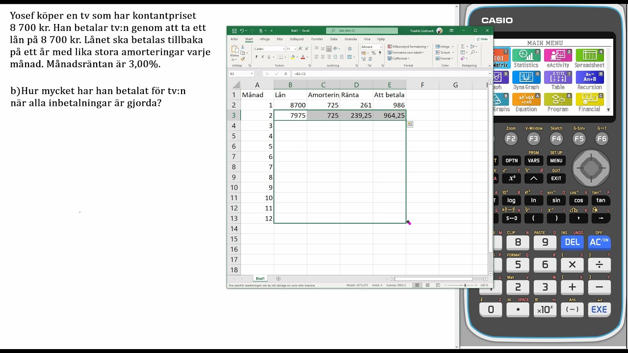Toggle center text alignment
This screenshot has height=353, width=628.
pos(323,57)
